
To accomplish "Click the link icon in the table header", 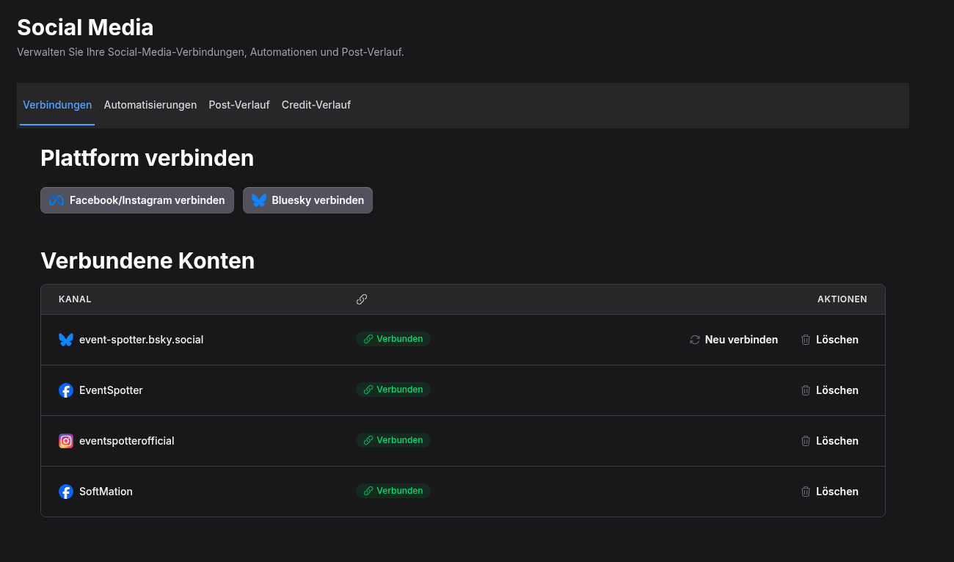I will tap(362, 299).
